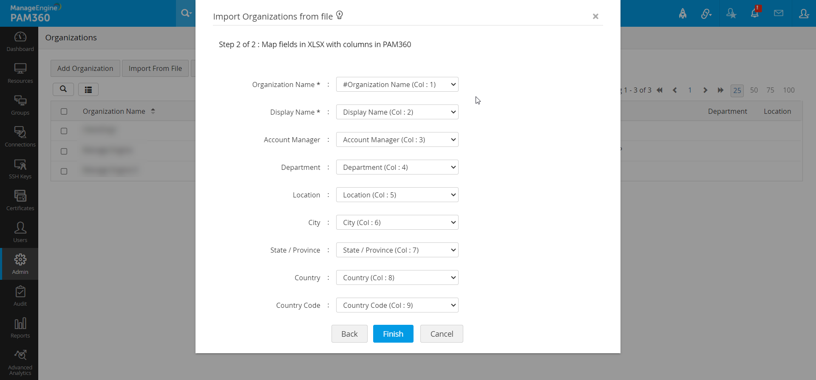Click the ManageEngine PAM360 logo
This screenshot has height=380, width=816.
click(x=36, y=13)
